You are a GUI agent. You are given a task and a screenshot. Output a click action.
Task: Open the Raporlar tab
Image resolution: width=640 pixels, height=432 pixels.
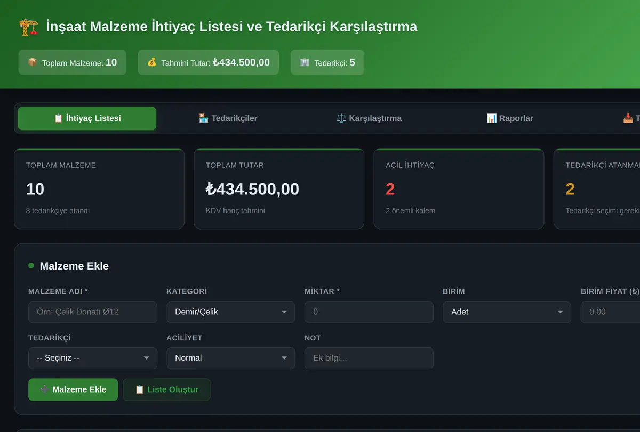[x=510, y=118]
